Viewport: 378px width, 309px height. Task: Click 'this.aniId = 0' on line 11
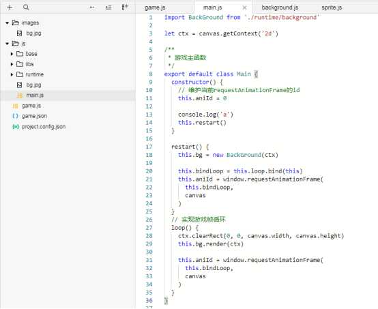(x=202, y=98)
